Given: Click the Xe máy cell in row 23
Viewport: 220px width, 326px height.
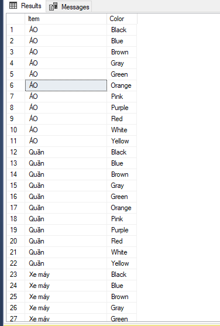Looking at the screenshot, I should tap(66, 274).
